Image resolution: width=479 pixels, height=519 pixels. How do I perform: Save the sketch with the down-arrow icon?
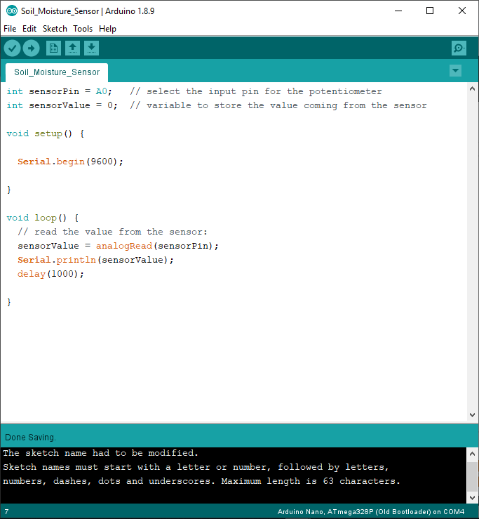(x=92, y=48)
